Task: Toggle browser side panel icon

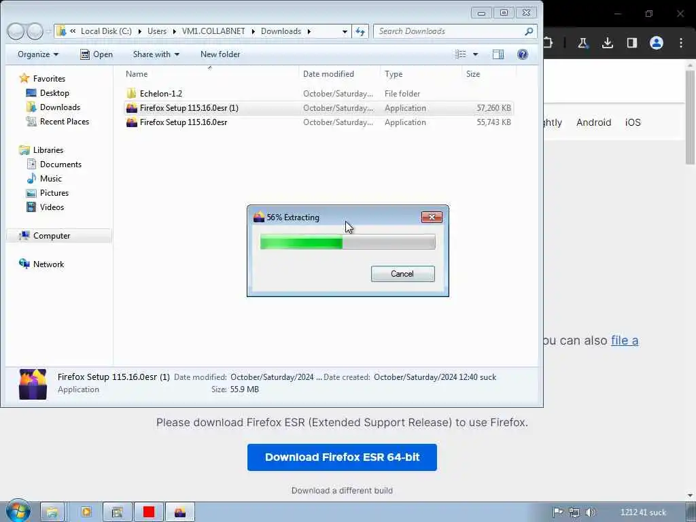Action: click(x=631, y=43)
